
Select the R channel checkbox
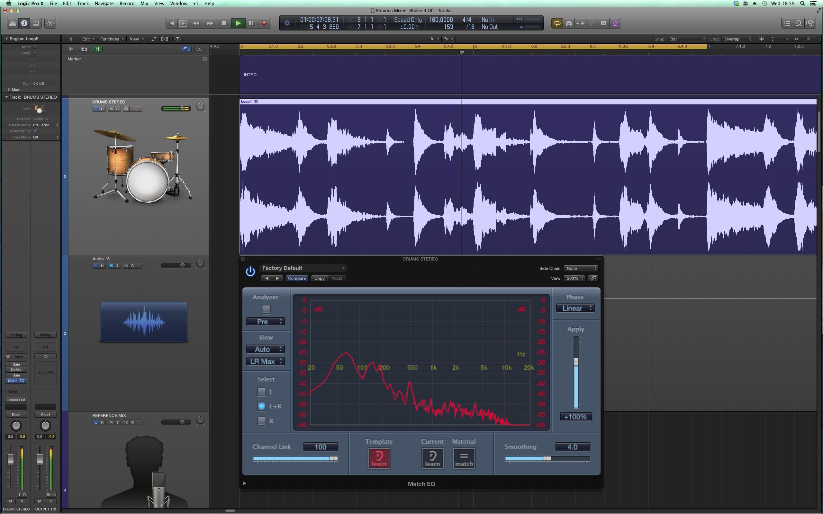coord(261,421)
